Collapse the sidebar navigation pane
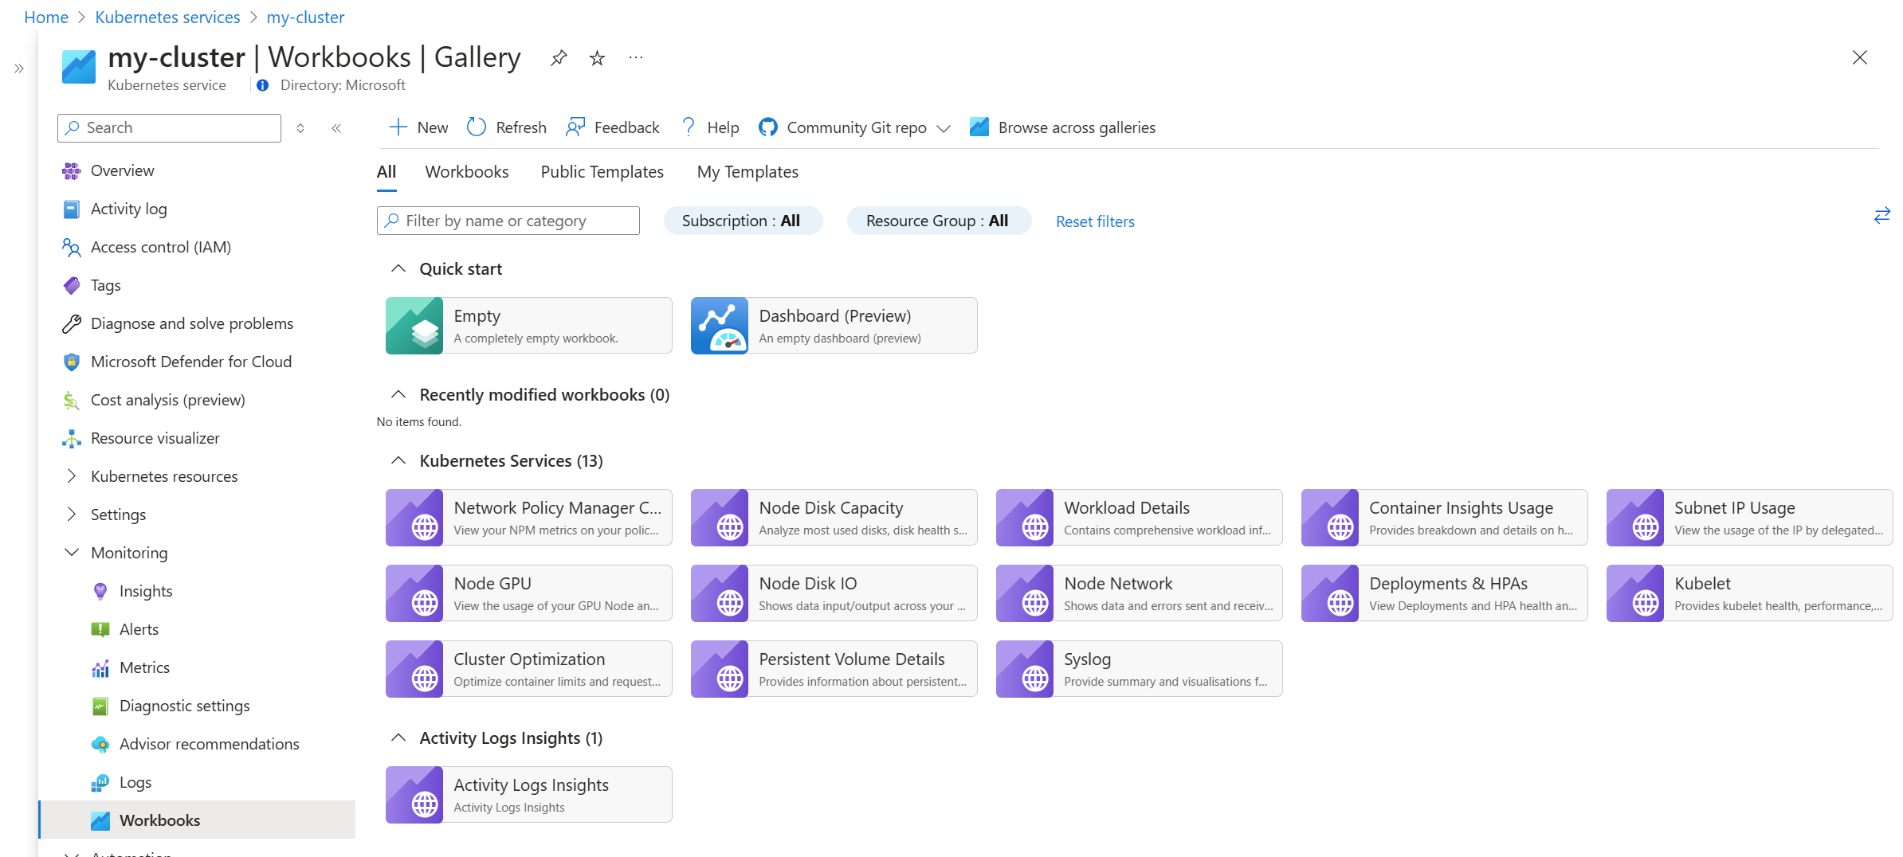Screen dimensions: 1903x857 [336, 127]
